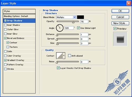Click the Opacity slider handle
The height and width of the screenshot is (97, 132).
73,22
